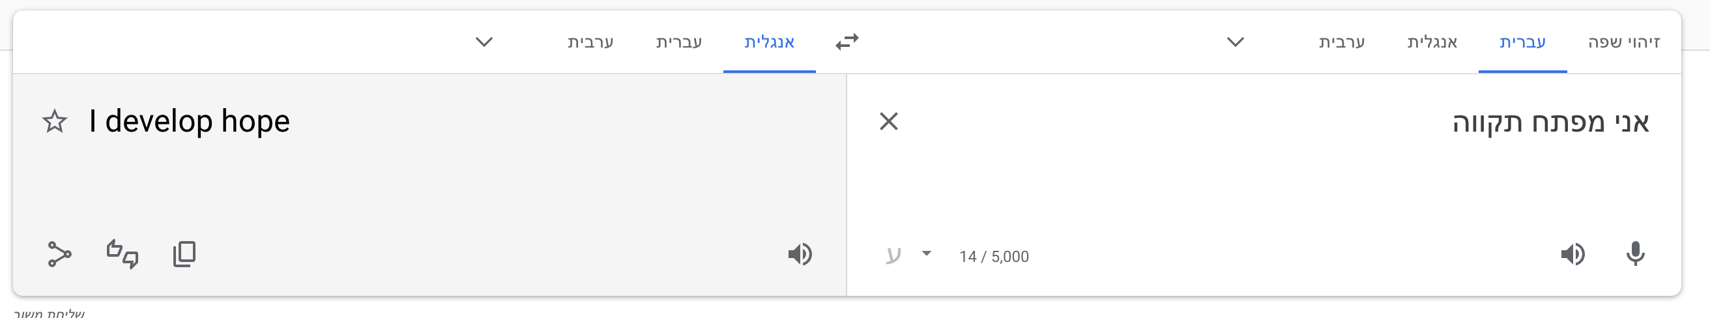
Task: Start voice input with microphone
Action: coord(1636,254)
